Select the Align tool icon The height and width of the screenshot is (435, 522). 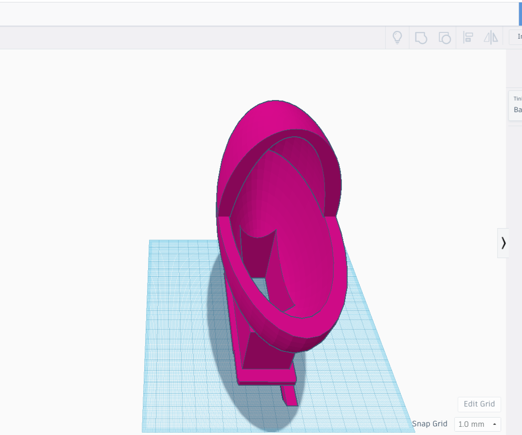(x=468, y=37)
